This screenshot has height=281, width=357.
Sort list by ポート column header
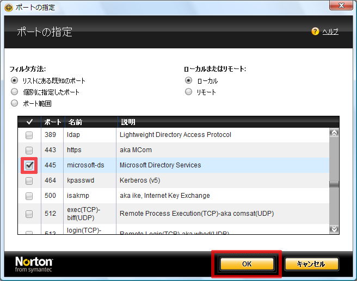click(x=52, y=122)
